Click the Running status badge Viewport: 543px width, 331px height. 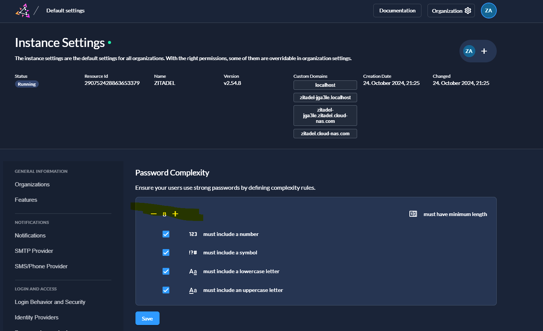27,84
